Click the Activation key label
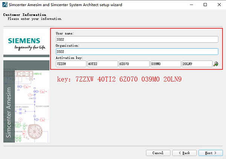Screen dimensions: 226x159 (x=69, y=58)
